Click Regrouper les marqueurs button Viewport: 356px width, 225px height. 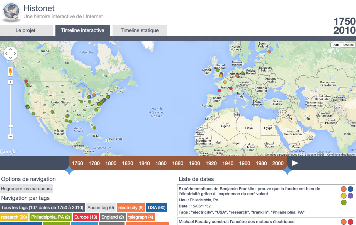tap(26, 188)
